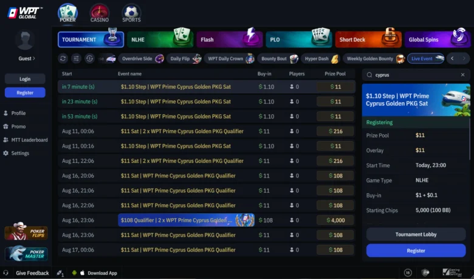The height and width of the screenshot is (279, 474).
Task: Click the Apple download icon
Action: coord(82,273)
